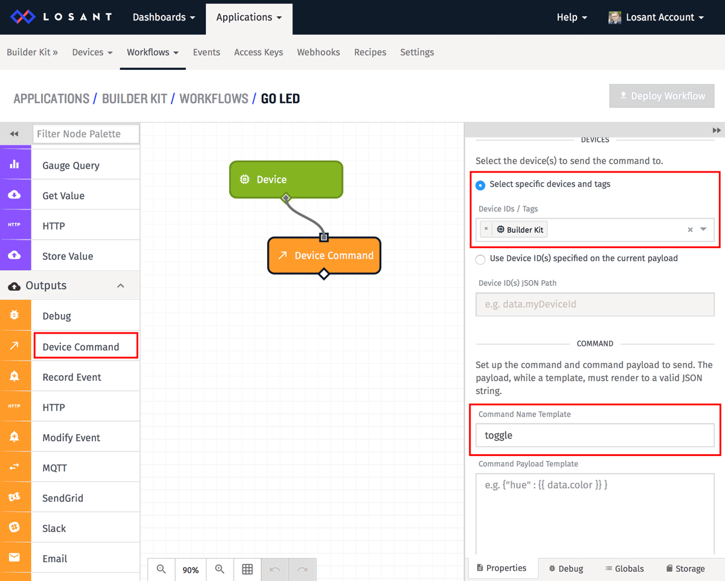Switch to the Globals tab
725x581 pixels.
click(625, 568)
